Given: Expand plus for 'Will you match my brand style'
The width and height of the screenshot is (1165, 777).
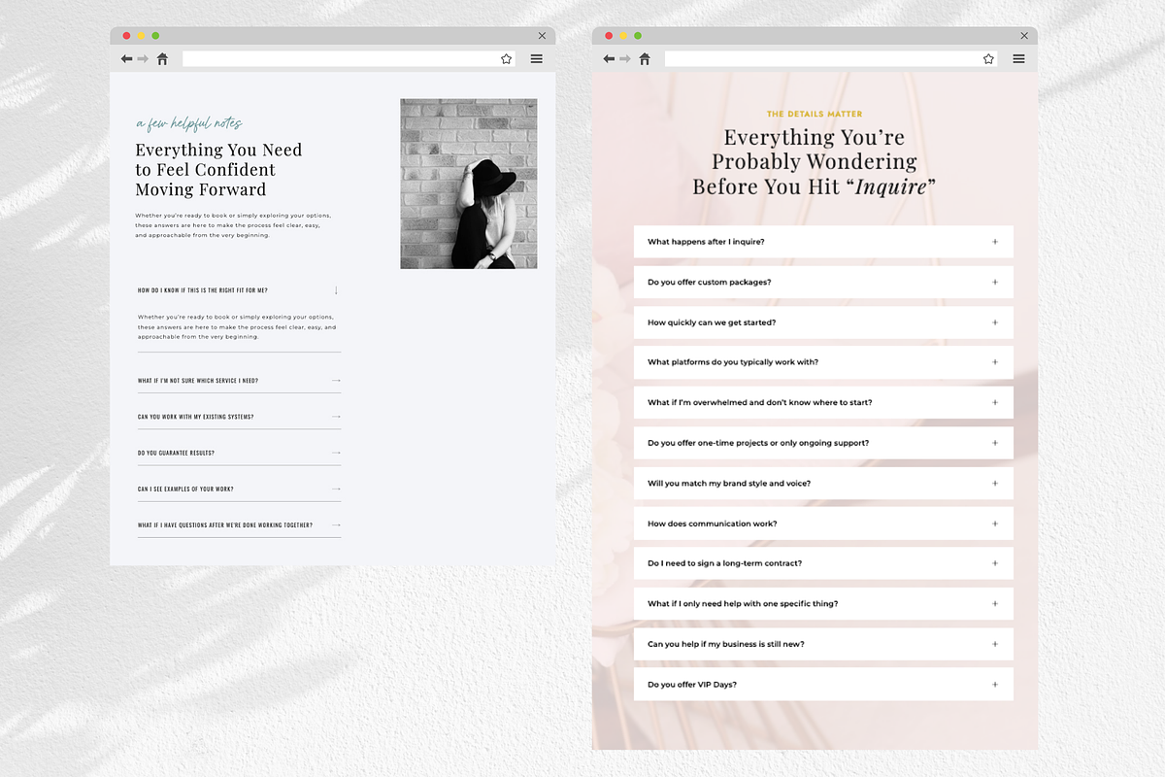Looking at the screenshot, I should 995,483.
